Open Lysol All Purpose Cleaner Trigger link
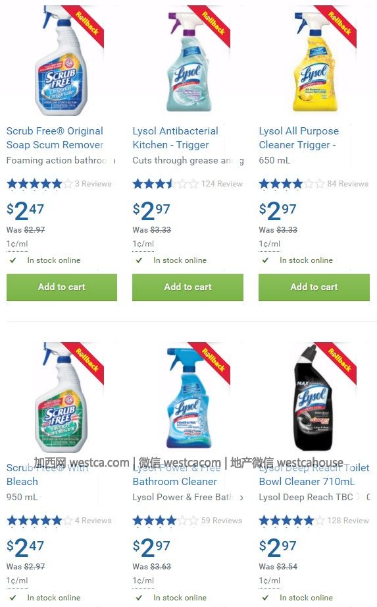The height and width of the screenshot is (607, 377). 299,138
